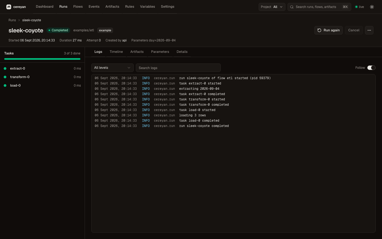Open the Flows nav item
This screenshot has height=239, width=382.
(78, 7)
